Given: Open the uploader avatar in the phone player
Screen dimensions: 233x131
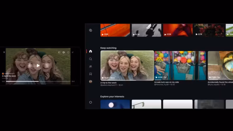Looking at the screenshot, I should click(x=3, y=74).
